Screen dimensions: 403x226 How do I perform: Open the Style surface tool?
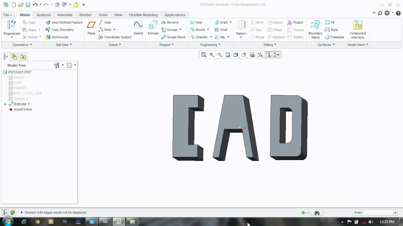[x=331, y=30]
